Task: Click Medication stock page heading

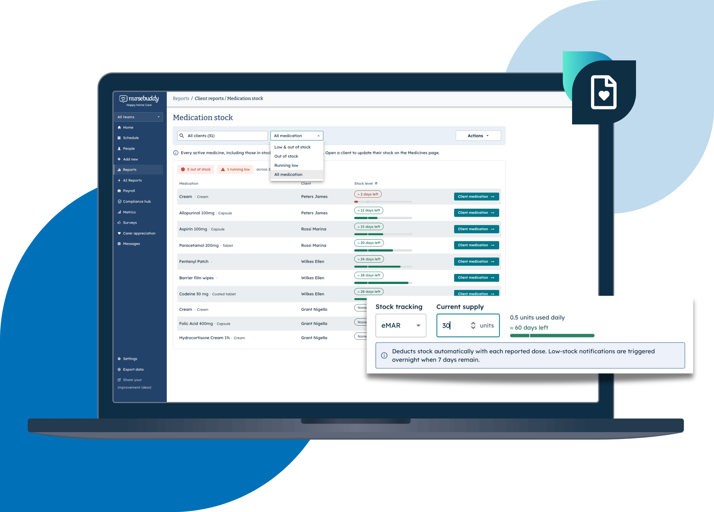Action: [203, 117]
